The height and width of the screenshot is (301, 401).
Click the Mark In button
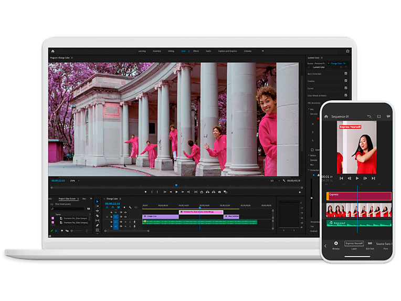pos(152,192)
